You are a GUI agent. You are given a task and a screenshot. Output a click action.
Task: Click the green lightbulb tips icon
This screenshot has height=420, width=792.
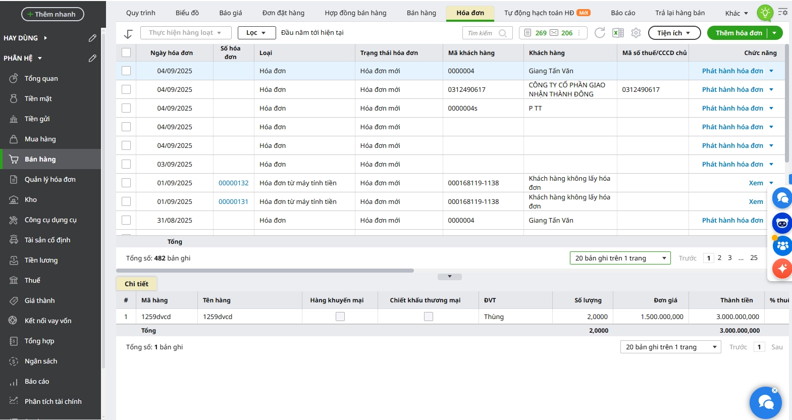[765, 13]
